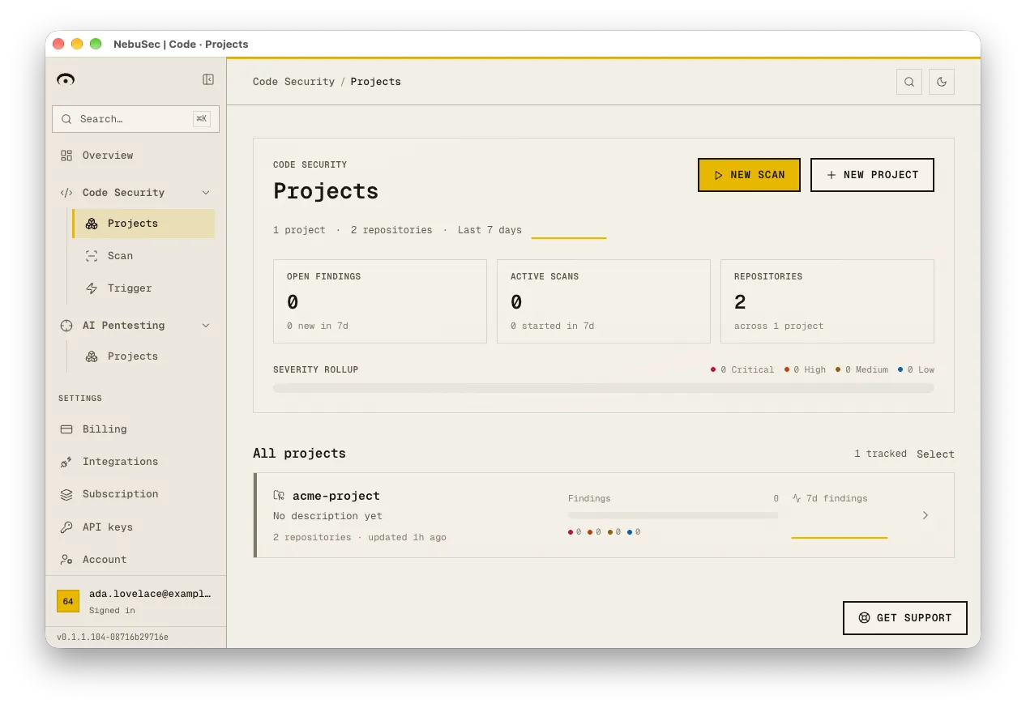Open the acme-project title
Screen dimensions: 1026x708
click(336, 496)
